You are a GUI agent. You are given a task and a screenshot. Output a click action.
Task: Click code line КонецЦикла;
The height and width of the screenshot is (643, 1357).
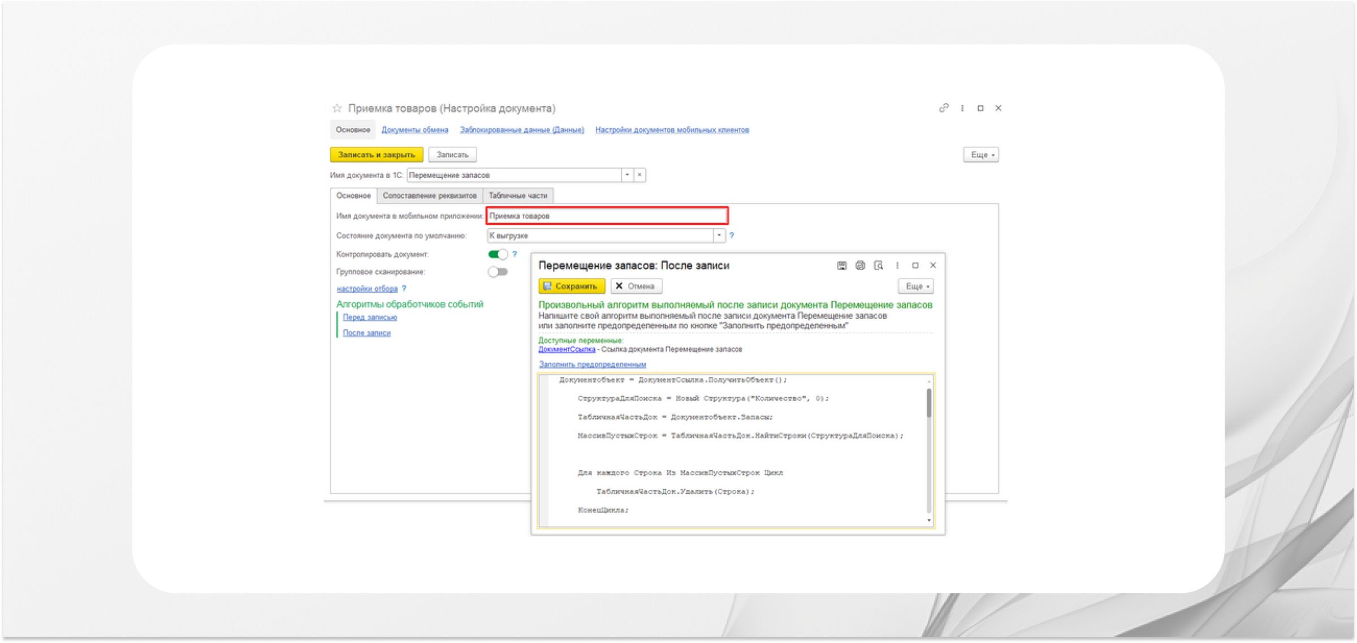coord(603,510)
